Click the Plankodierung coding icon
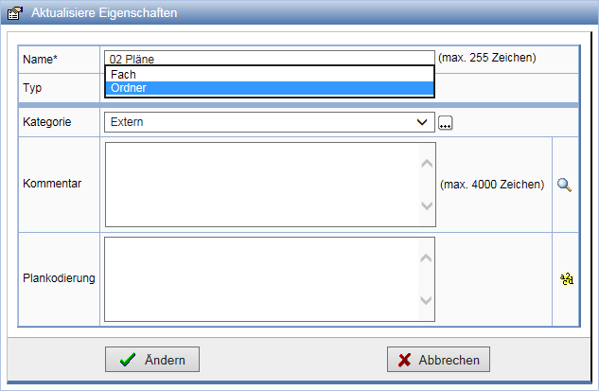The height and width of the screenshot is (391, 599). pos(566,278)
